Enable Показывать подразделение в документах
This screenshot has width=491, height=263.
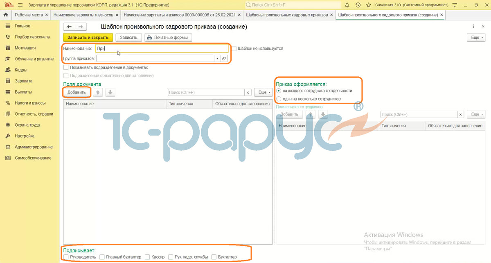point(66,67)
